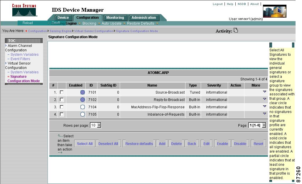The image size is (302, 184).
Task: Check the box for Source-Broadcast row
Action: 62,92
